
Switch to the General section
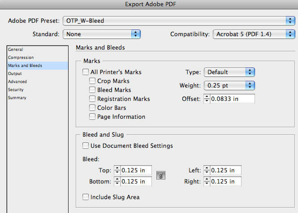(16, 50)
